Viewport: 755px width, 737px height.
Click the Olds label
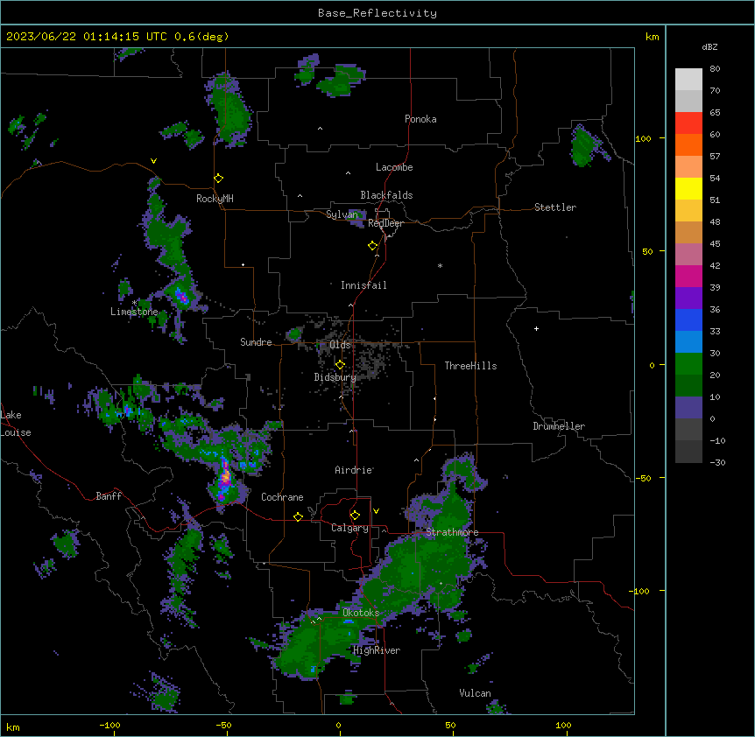340,345
